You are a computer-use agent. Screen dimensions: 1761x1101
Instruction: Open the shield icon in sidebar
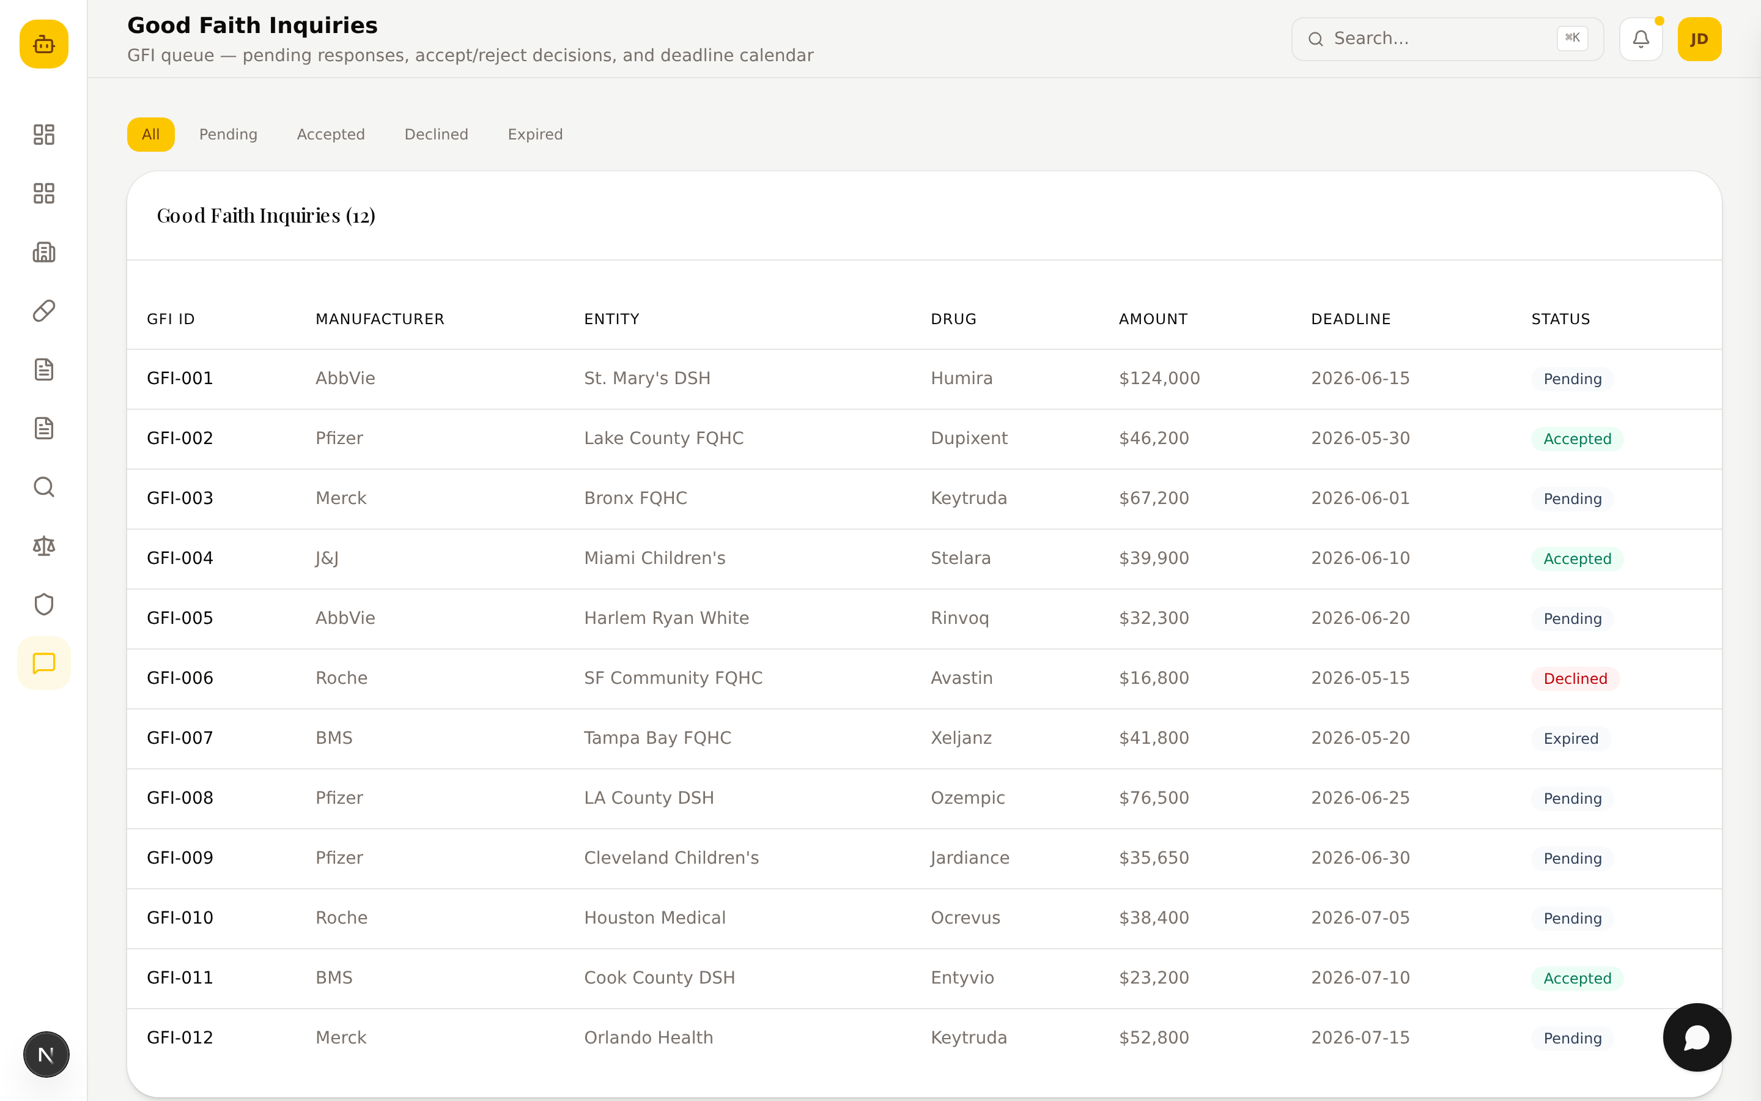[43, 604]
